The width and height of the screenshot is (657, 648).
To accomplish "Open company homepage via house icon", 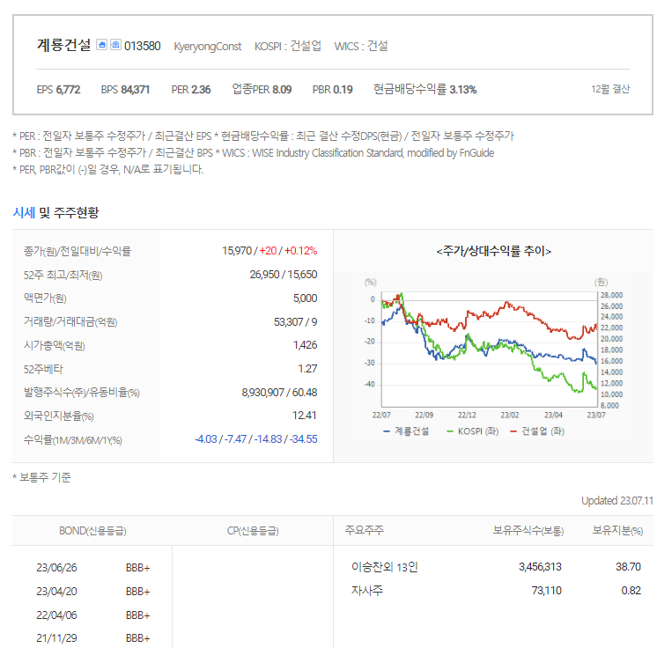I will pos(101,44).
